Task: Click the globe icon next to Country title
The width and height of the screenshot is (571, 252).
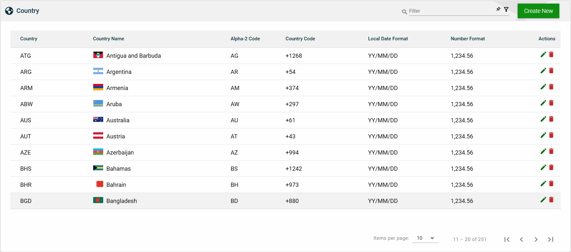Action: click(x=9, y=11)
